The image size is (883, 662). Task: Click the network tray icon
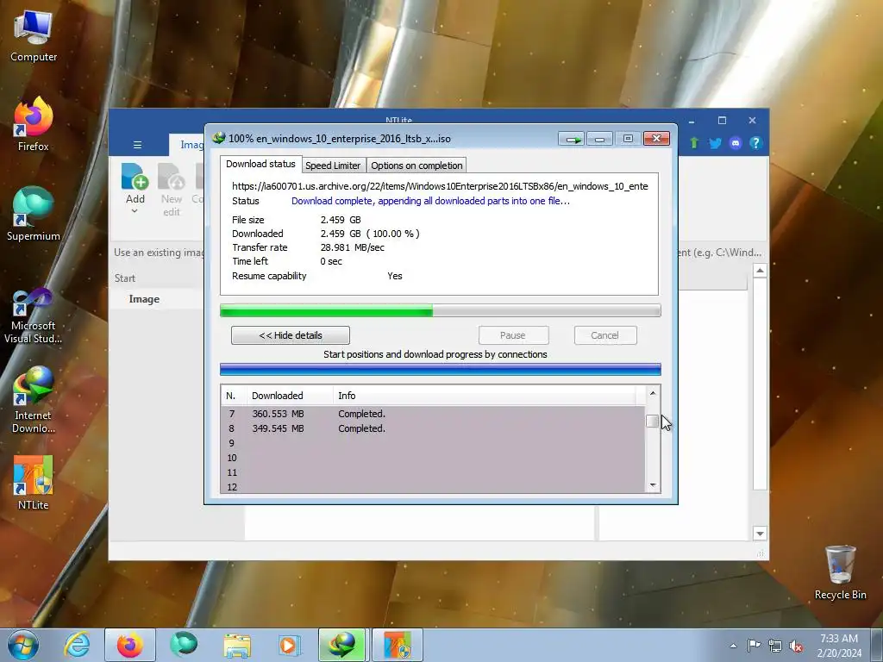coord(775,645)
